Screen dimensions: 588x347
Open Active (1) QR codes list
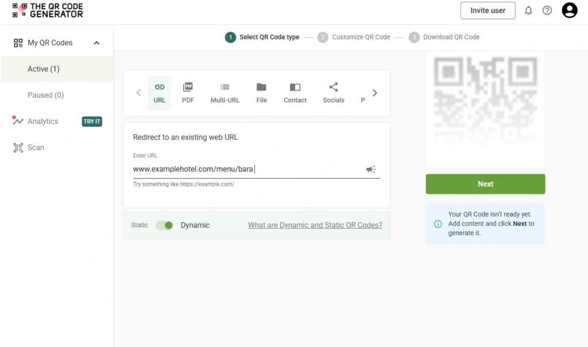(44, 69)
